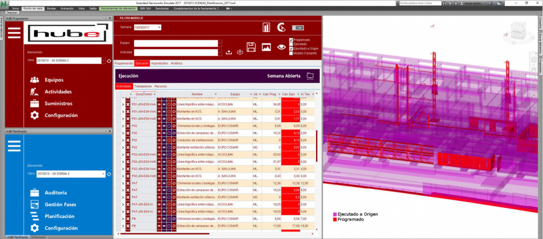Collapse the Filtro Modelo panel
543x239 pixels.
(117, 18)
